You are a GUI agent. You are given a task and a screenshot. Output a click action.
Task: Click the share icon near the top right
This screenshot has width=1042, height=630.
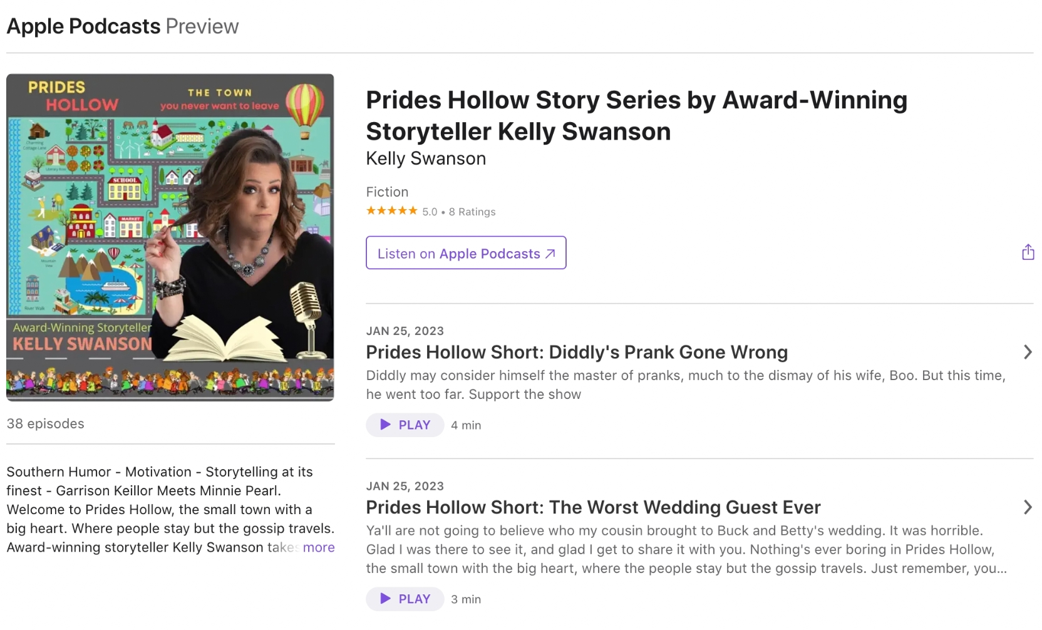coord(1028,252)
